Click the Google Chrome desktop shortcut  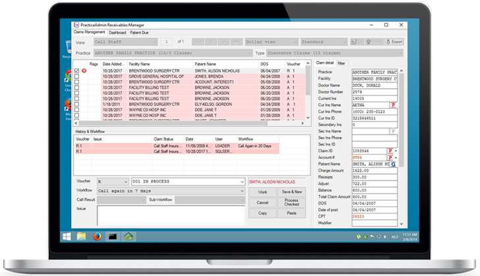point(68,80)
